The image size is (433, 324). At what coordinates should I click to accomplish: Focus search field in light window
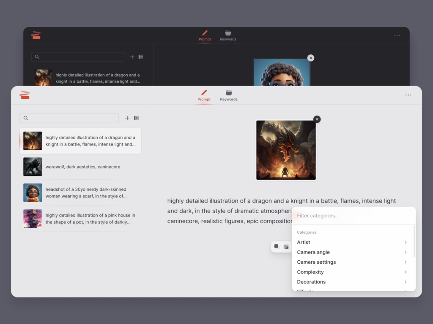click(69, 118)
